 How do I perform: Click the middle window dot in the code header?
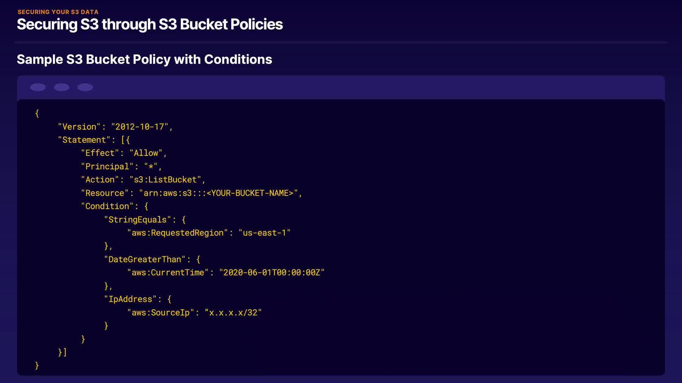pyautogui.click(x=61, y=87)
